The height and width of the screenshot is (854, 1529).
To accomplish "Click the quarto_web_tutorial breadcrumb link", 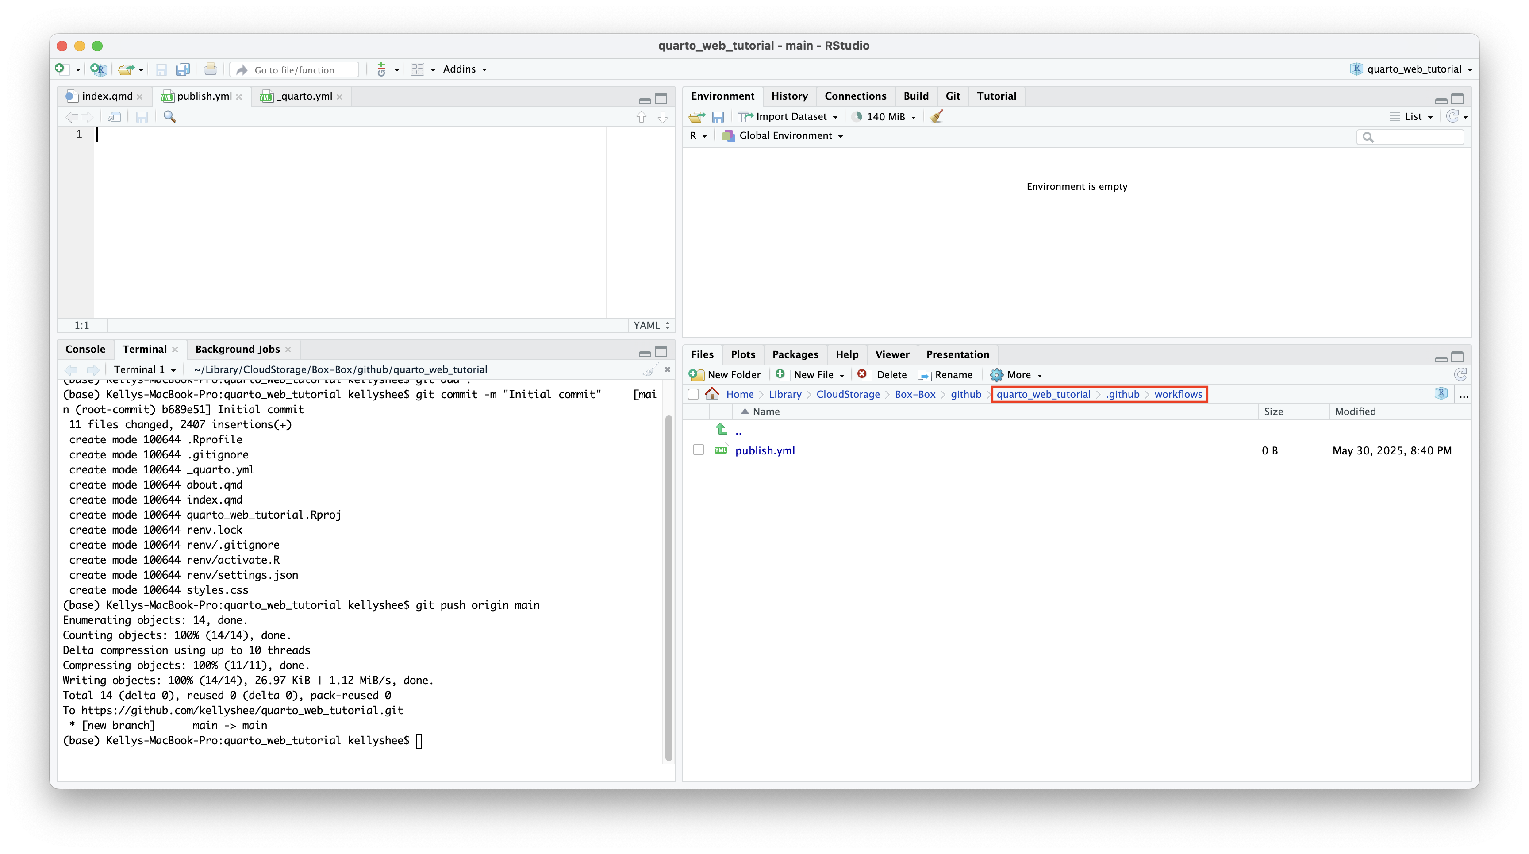I will pos(1043,394).
